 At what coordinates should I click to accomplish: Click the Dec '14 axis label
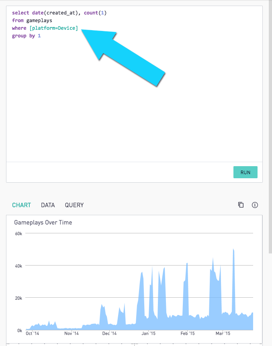coord(109,333)
